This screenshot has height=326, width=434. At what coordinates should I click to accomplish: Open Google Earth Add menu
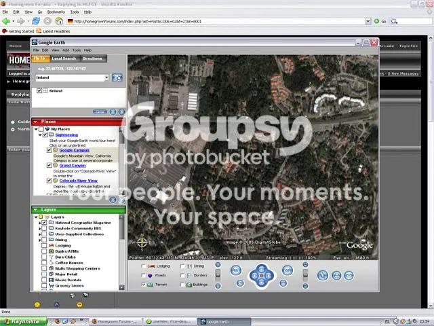pos(66,50)
